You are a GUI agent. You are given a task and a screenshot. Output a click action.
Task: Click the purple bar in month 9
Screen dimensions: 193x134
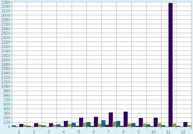click(x=141, y=122)
